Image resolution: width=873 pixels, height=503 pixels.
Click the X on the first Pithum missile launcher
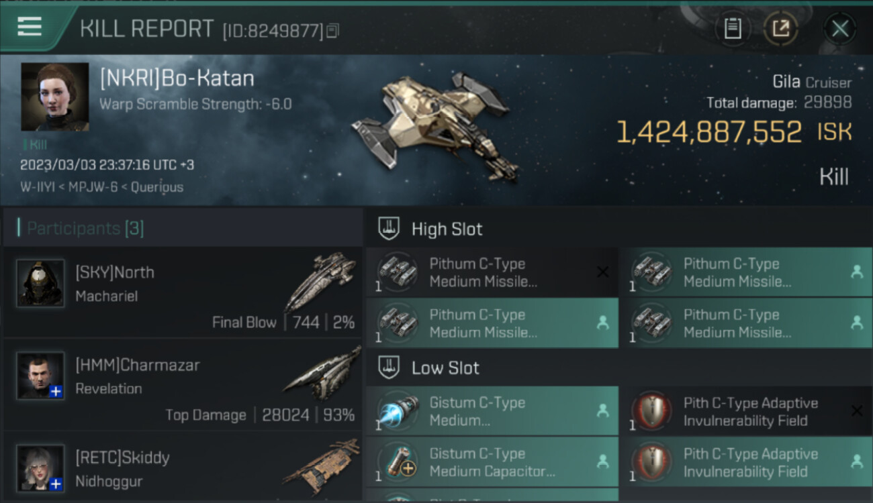(x=602, y=272)
